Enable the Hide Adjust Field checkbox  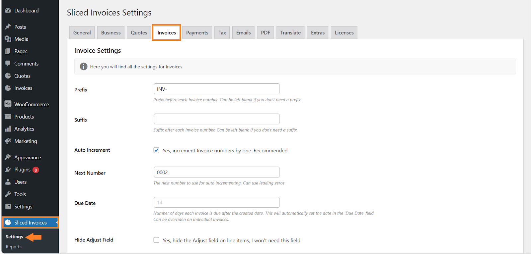(x=156, y=240)
